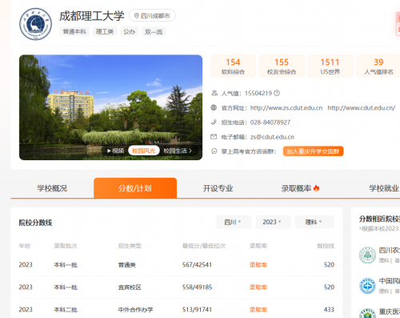Screen dimensions: 400x318
Task: Click the Chengdu University of Technology logo
Action: click(x=35, y=24)
